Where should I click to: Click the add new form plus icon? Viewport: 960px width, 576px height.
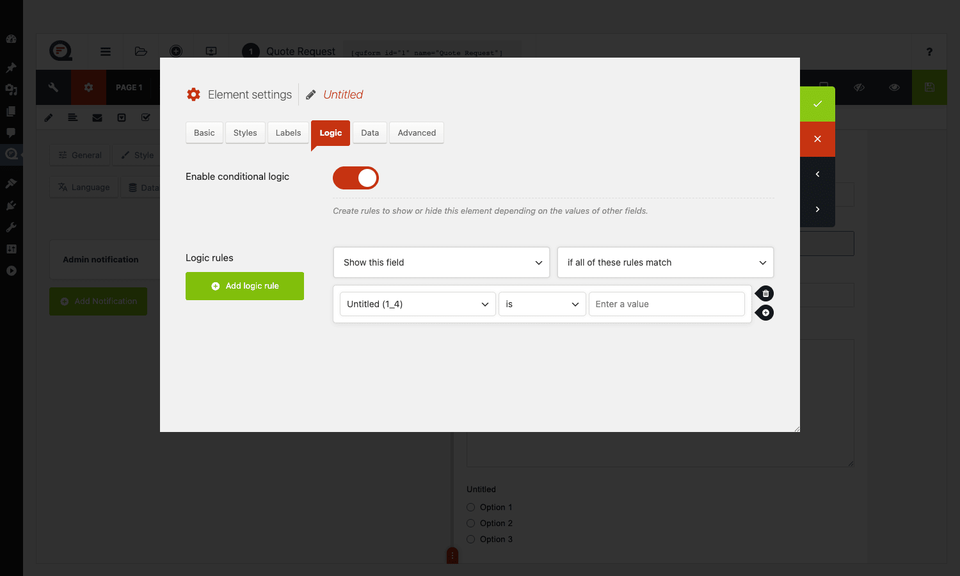coord(176,51)
